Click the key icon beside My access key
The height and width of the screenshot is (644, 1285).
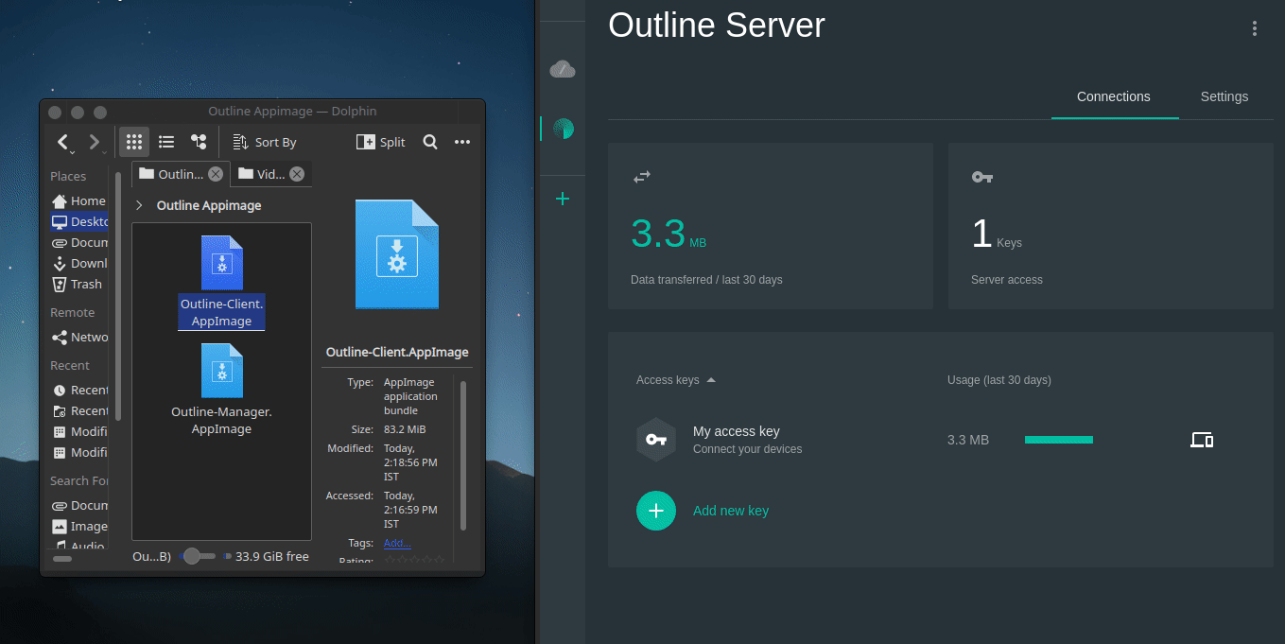point(656,439)
